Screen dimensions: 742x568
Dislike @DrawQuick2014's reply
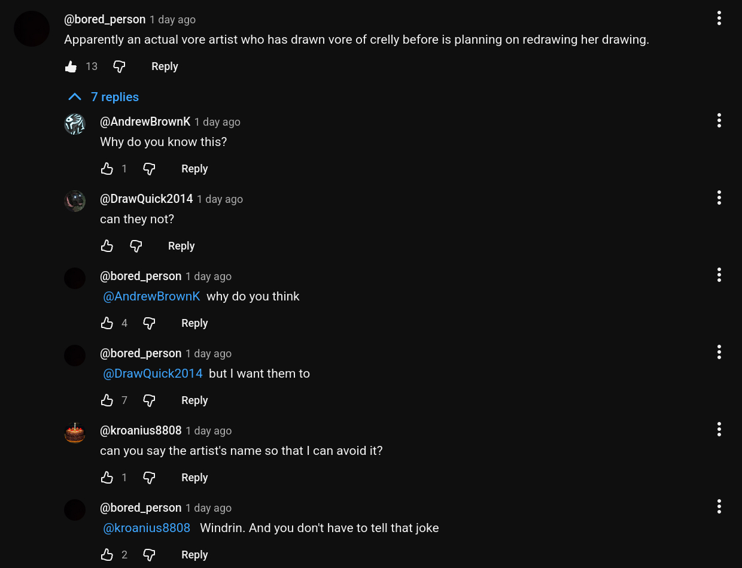click(x=136, y=246)
